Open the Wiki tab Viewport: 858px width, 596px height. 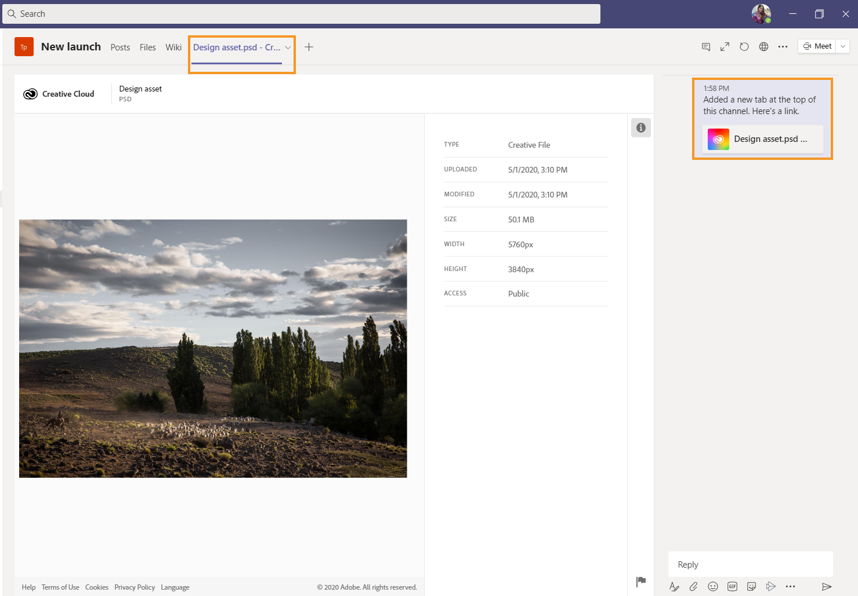coord(173,47)
